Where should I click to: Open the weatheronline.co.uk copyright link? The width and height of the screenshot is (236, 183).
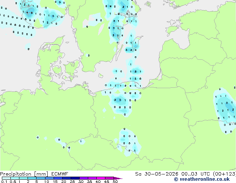click(202, 179)
